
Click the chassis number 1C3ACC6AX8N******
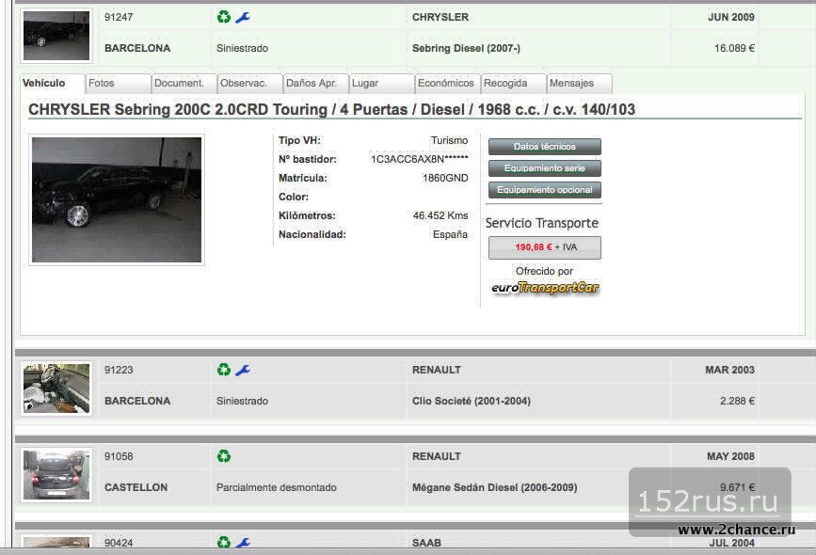[x=420, y=159]
